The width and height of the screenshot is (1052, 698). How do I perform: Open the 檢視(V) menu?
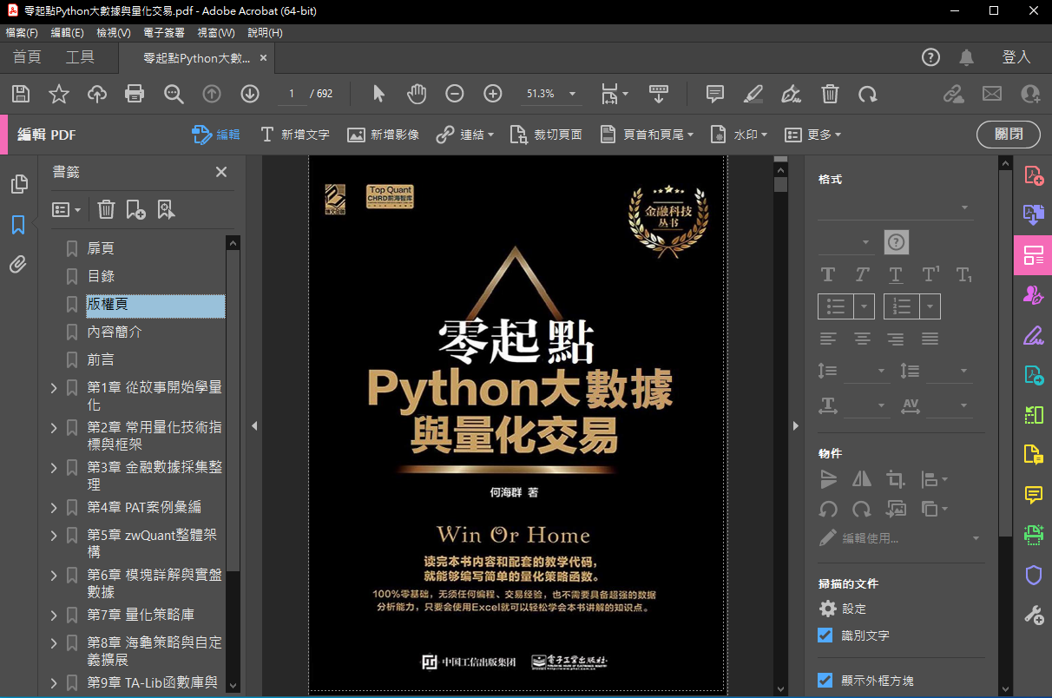[114, 33]
